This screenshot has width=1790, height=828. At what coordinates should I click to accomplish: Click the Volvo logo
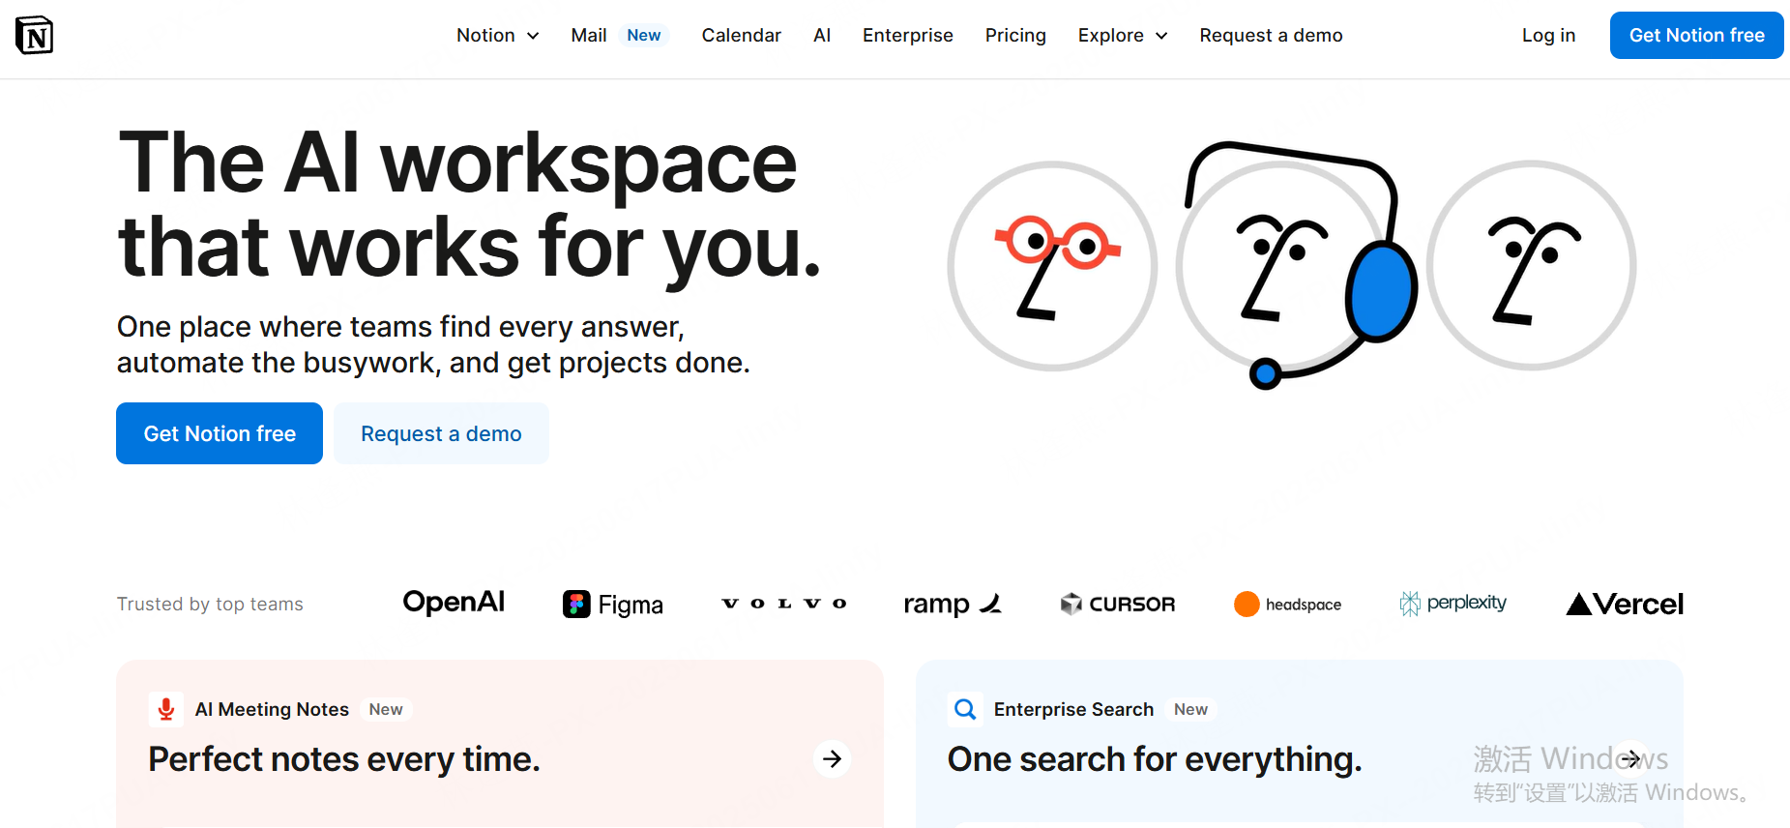[784, 604]
